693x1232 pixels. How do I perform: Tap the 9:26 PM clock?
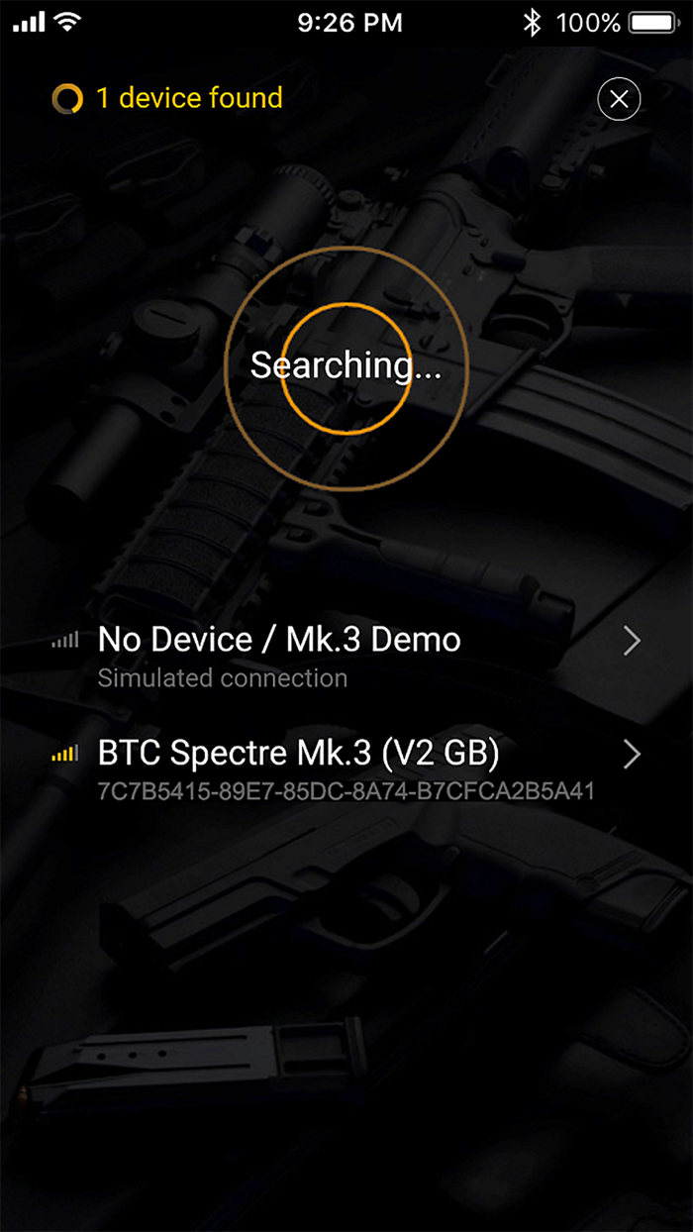click(x=349, y=22)
